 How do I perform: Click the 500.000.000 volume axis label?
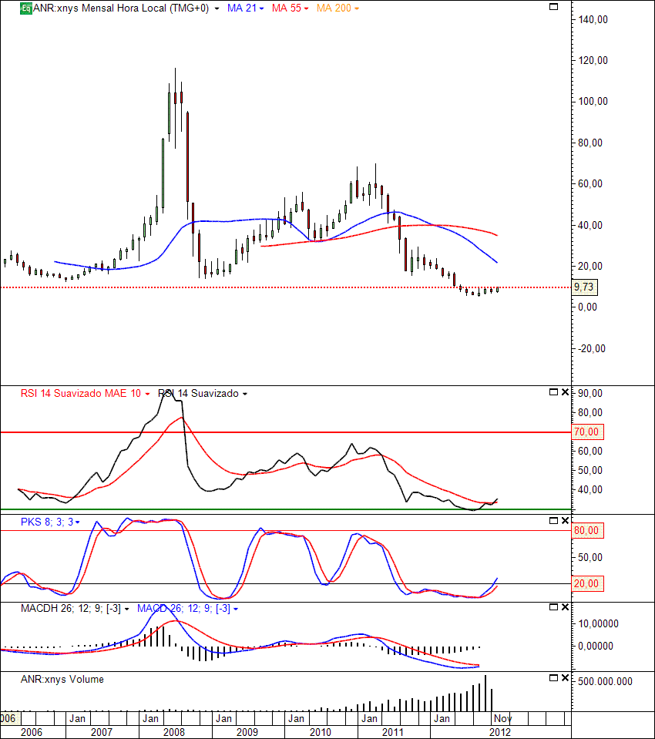(x=605, y=681)
